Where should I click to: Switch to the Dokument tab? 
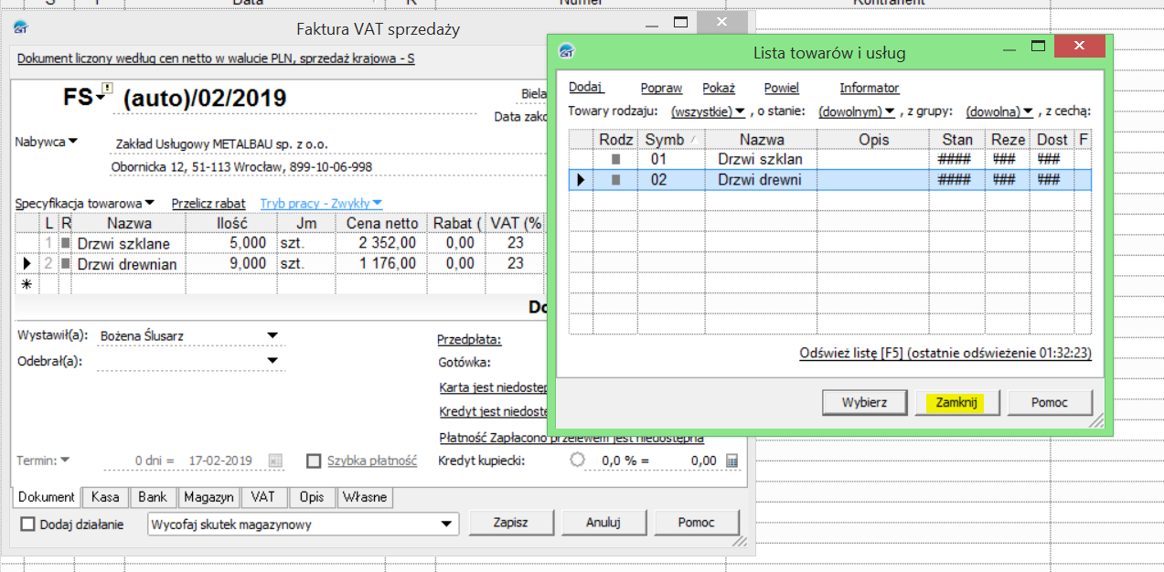point(47,497)
